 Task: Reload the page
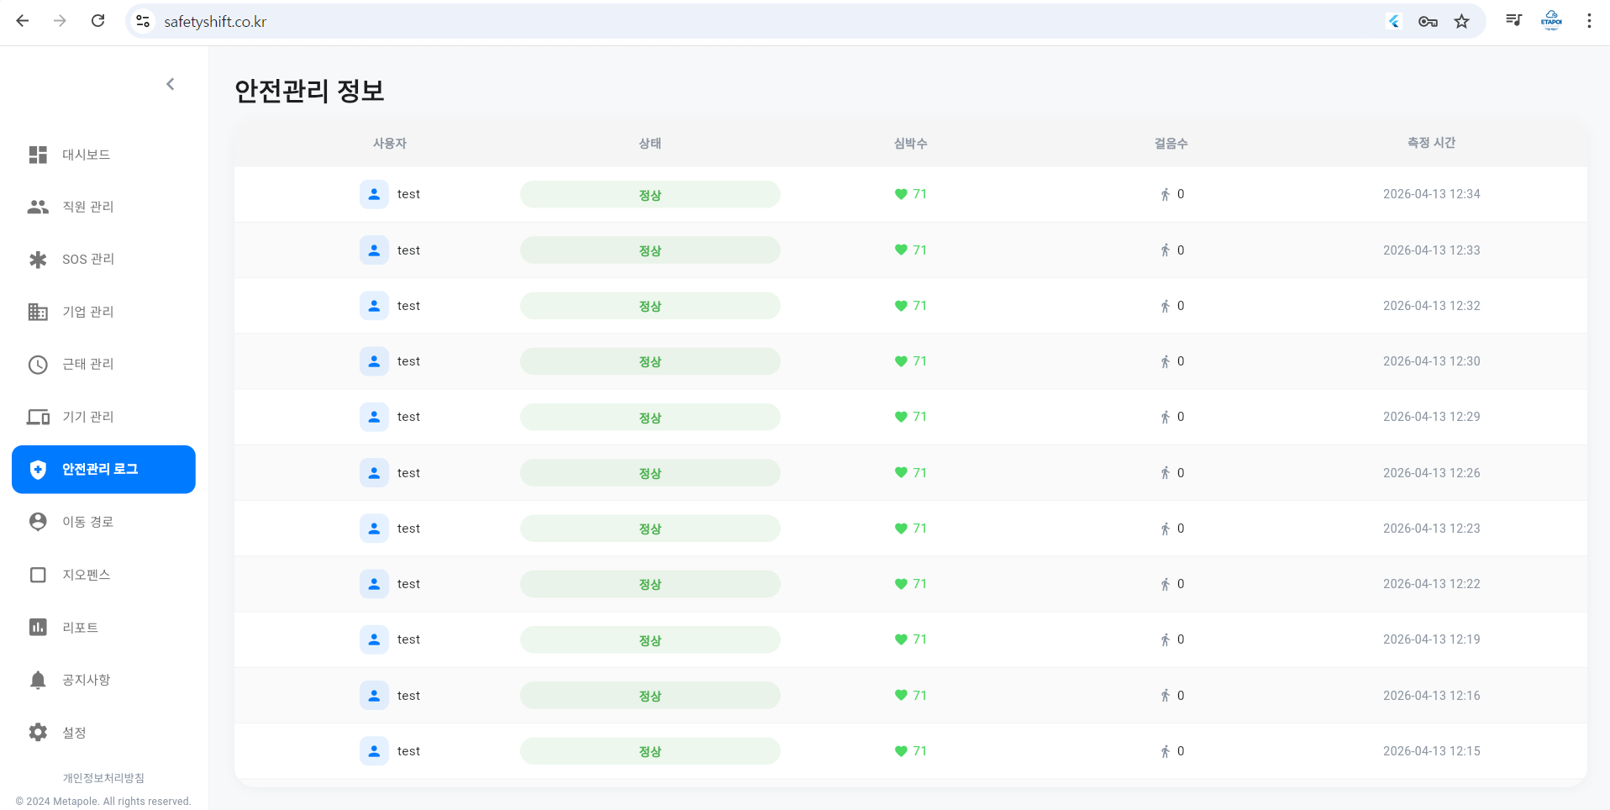coord(98,21)
